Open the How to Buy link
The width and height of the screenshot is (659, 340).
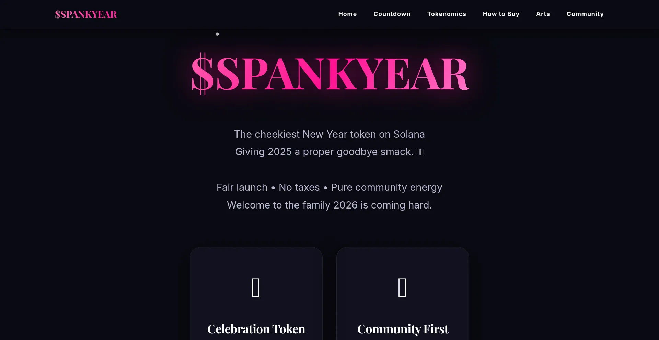click(501, 14)
